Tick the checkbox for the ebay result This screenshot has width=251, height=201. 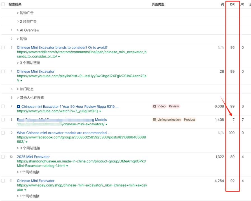pyautogui.click(x=3, y=181)
